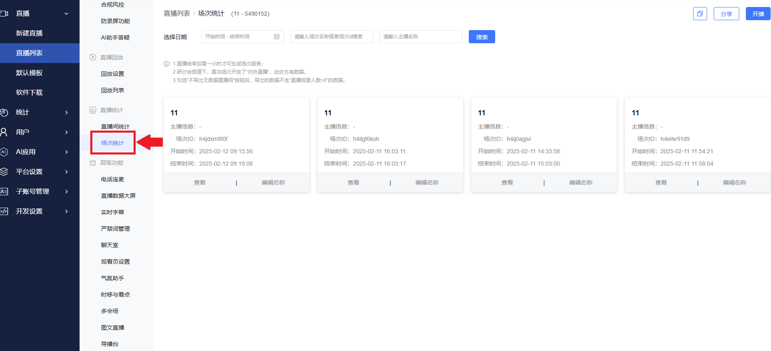Screen dimensions: 771x351
Task: Expand the AI应用 sidebar menu
Action: [x=66, y=152]
